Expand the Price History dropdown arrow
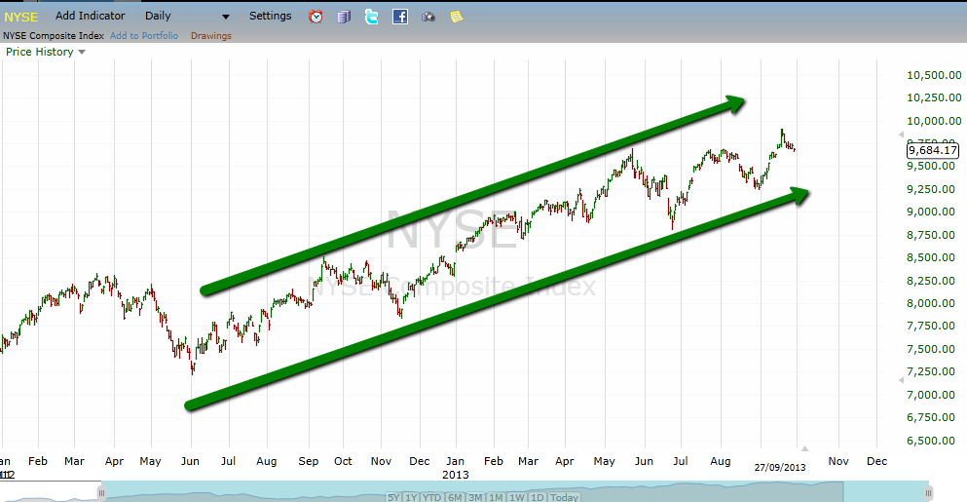This screenshot has width=967, height=502. pyautogui.click(x=82, y=53)
